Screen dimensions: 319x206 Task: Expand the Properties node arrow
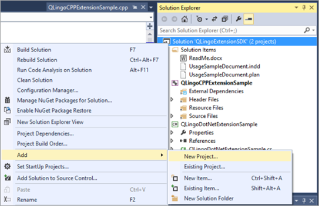(x=172, y=133)
